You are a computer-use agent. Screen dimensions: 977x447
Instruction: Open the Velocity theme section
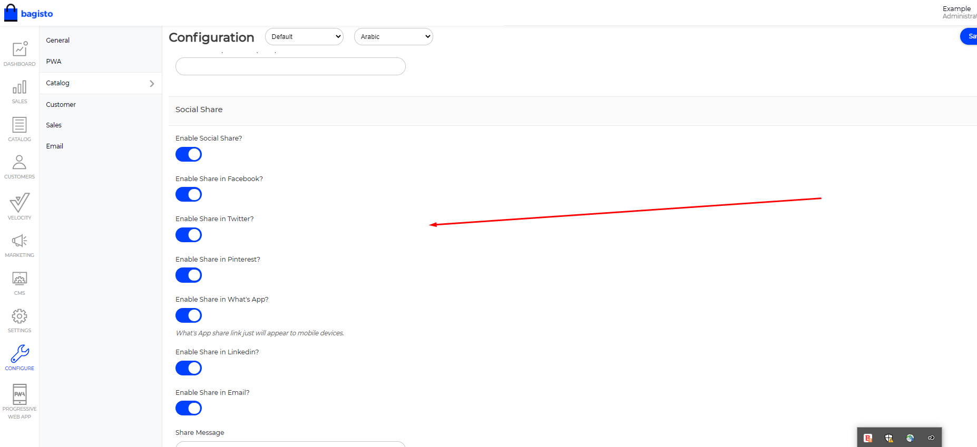tap(19, 206)
